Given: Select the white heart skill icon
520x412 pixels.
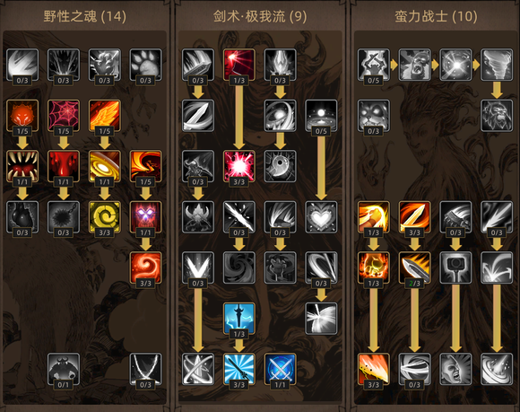Looking at the screenshot, I should click(x=321, y=217).
